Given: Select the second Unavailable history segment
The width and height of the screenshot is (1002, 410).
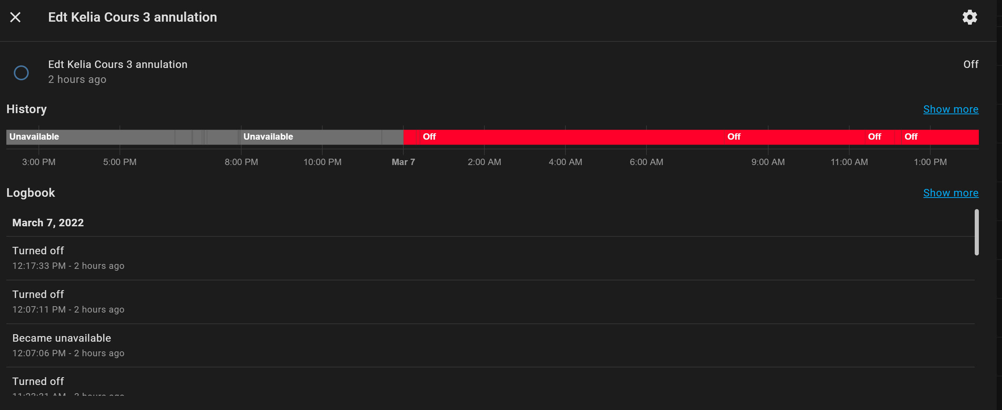Looking at the screenshot, I should point(311,137).
